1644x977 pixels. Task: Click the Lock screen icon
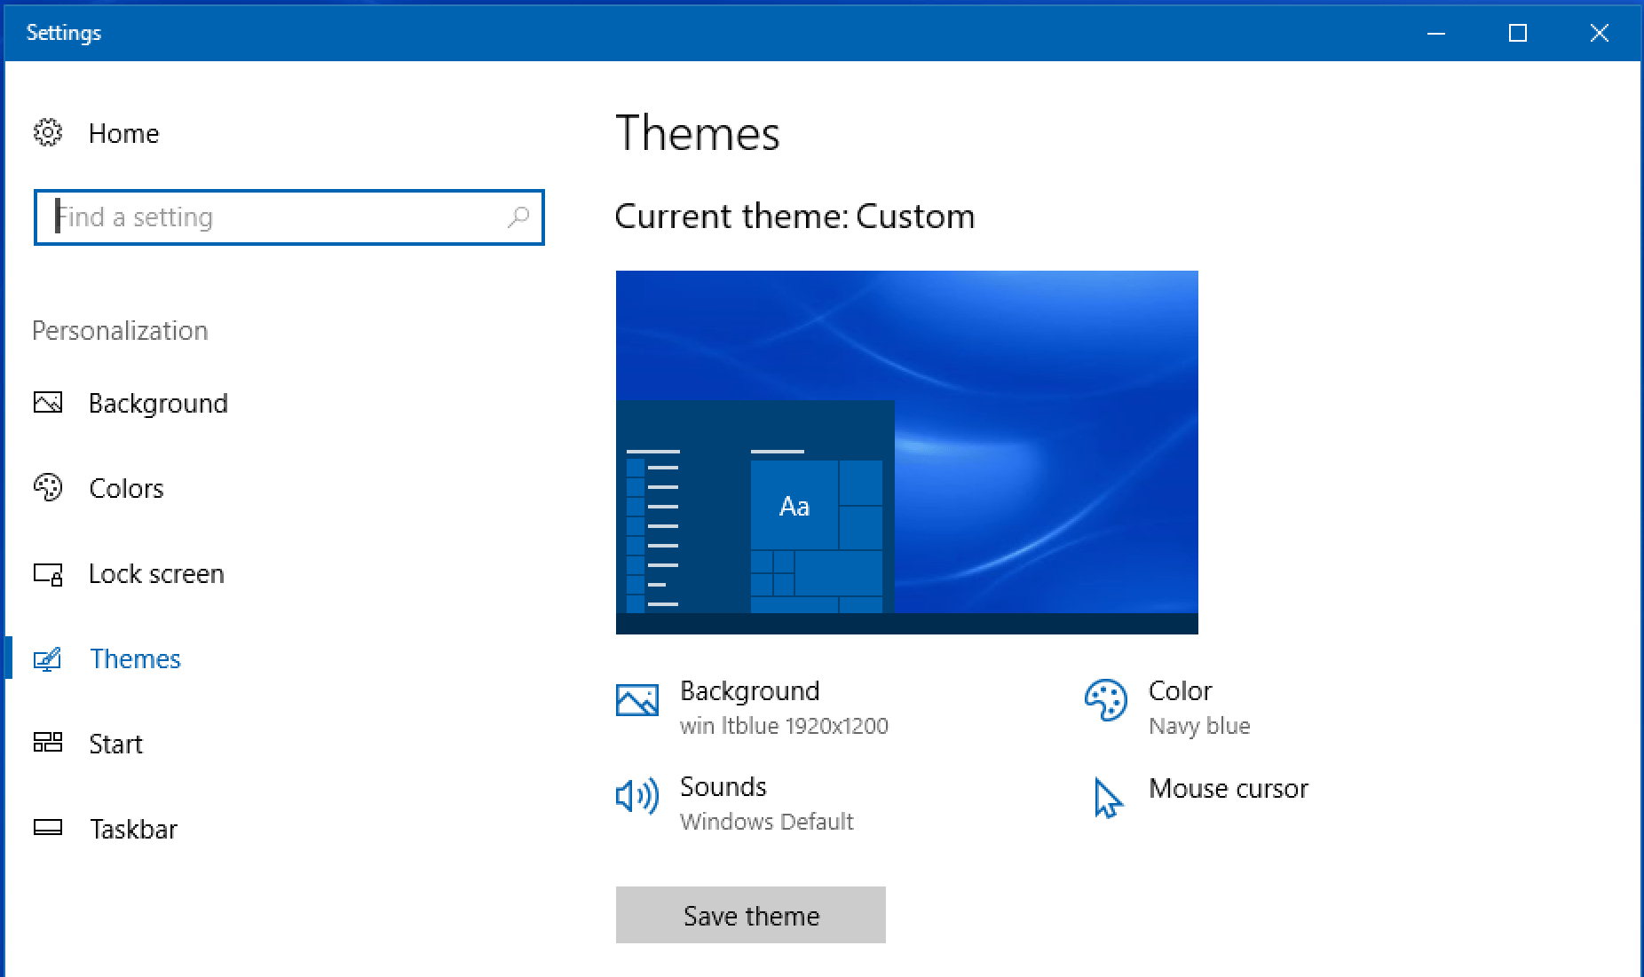49,573
